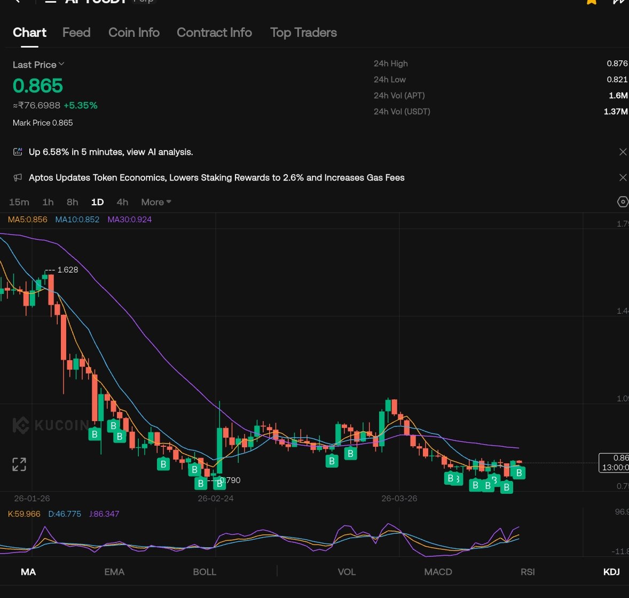Click the latest green B buy marker
The height and width of the screenshot is (598, 629).
pyautogui.click(x=518, y=473)
